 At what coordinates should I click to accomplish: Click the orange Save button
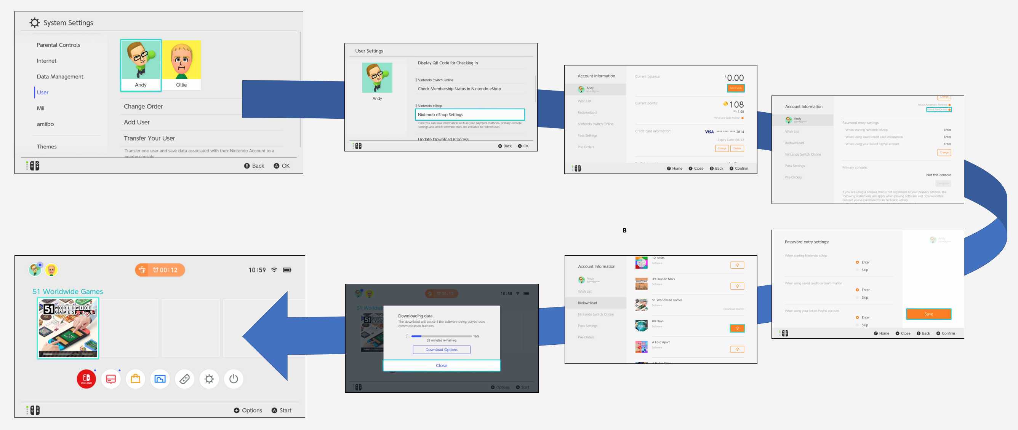(x=928, y=314)
